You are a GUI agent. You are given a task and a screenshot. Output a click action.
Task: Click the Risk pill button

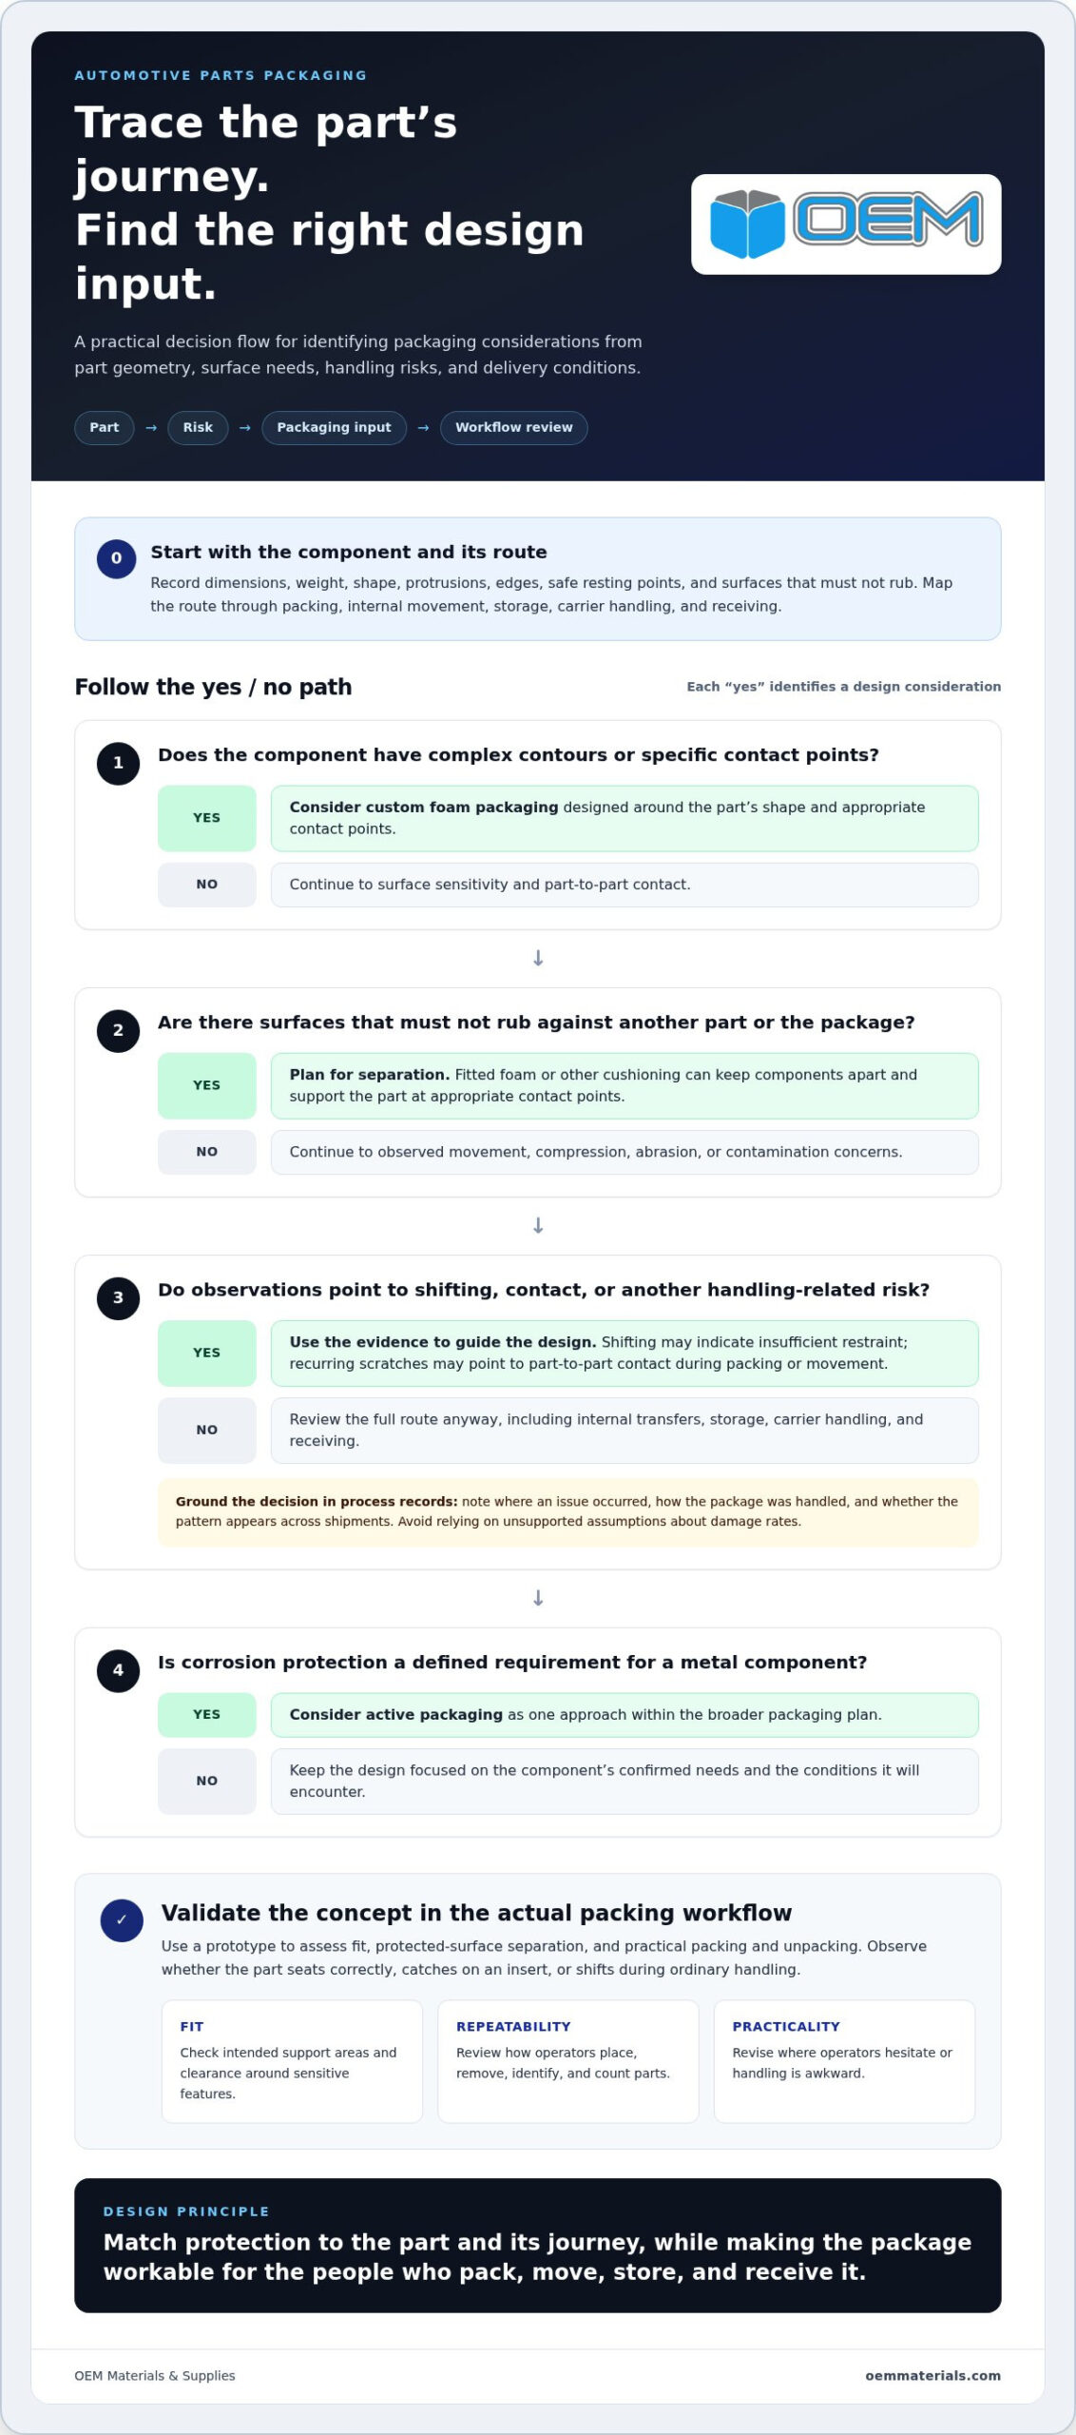click(198, 428)
